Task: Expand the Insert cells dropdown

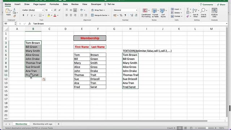Action: (180, 9)
